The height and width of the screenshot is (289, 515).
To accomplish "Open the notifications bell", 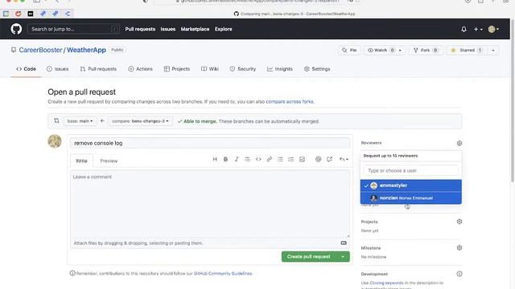I will [463, 29].
